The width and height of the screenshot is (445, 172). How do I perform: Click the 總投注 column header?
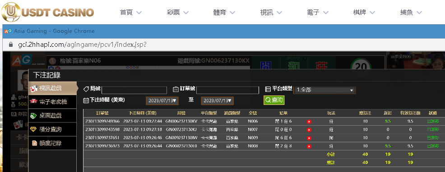click(x=365, y=113)
